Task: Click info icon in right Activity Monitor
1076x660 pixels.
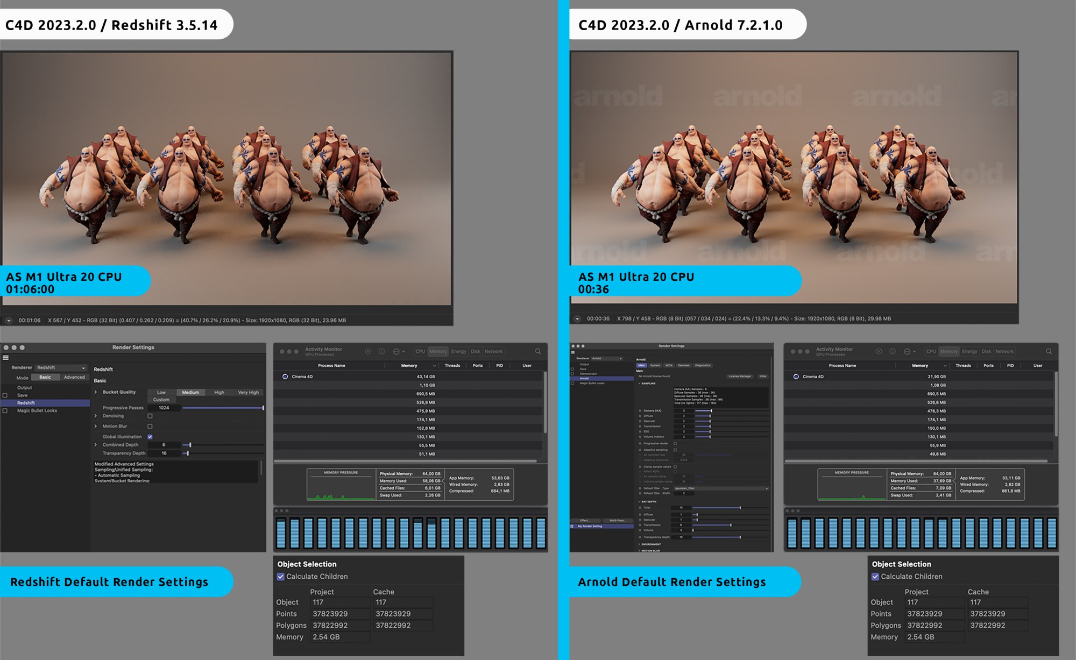Action: (892, 351)
